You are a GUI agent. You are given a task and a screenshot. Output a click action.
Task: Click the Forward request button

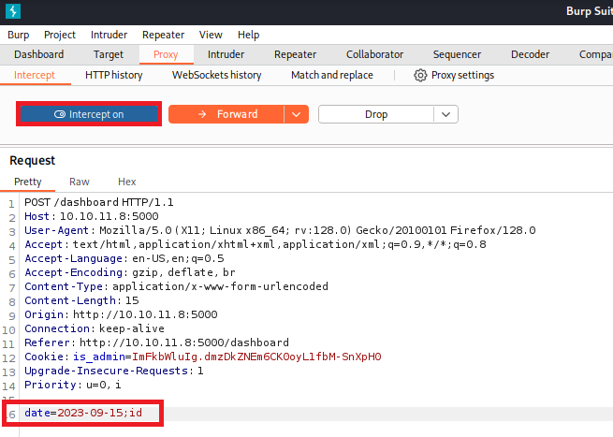point(225,114)
